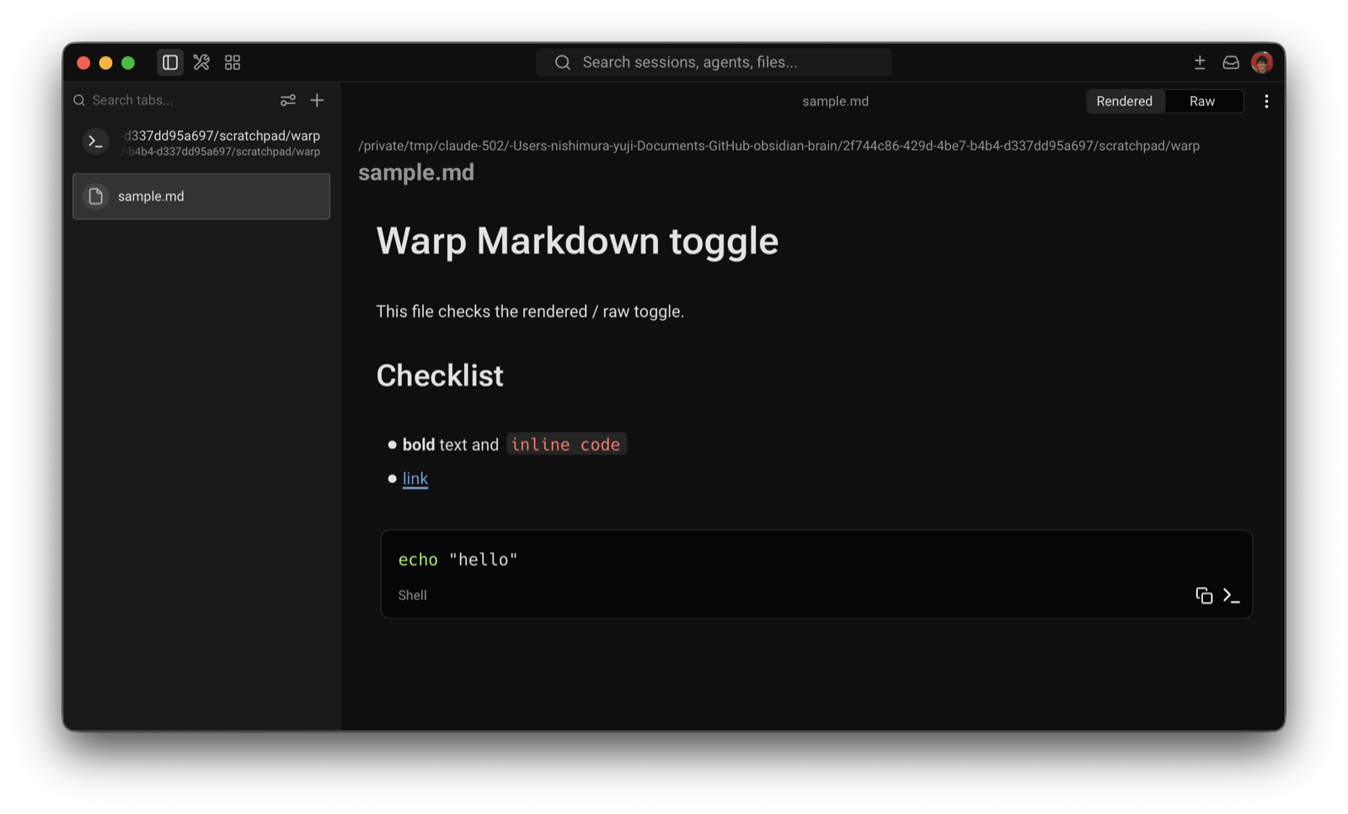Click the Warp Markdown toggle heading
The width and height of the screenshot is (1348, 814).
577,241
